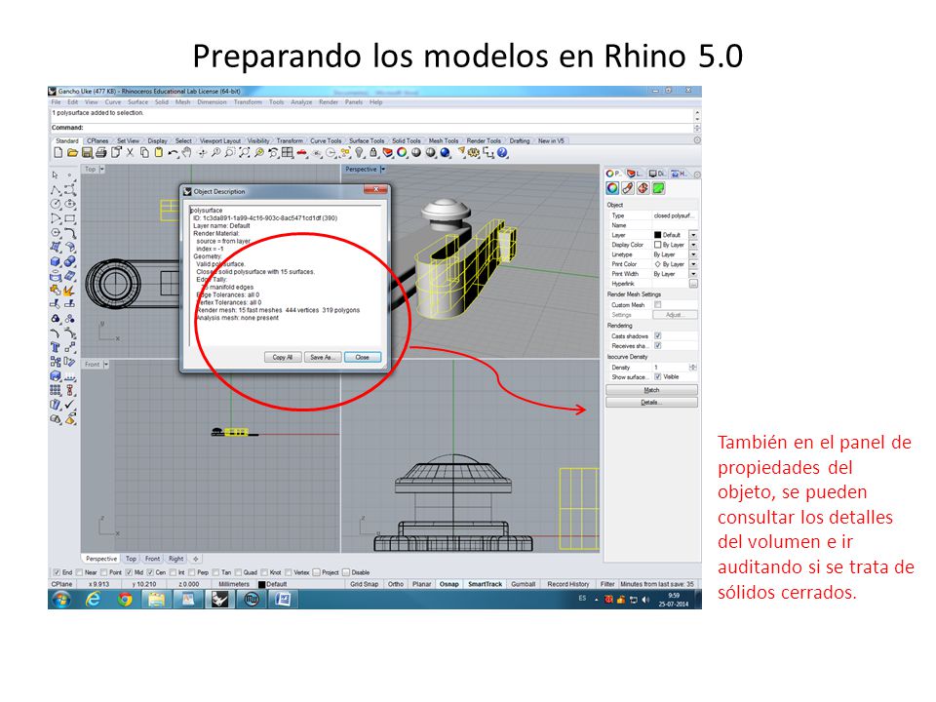Screen dimensions: 936x702
Task: Click the blue Help question mark icon
Action: pos(503,153)
